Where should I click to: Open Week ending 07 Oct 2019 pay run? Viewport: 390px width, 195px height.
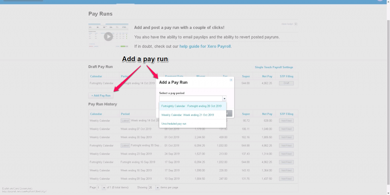[136, 129]
